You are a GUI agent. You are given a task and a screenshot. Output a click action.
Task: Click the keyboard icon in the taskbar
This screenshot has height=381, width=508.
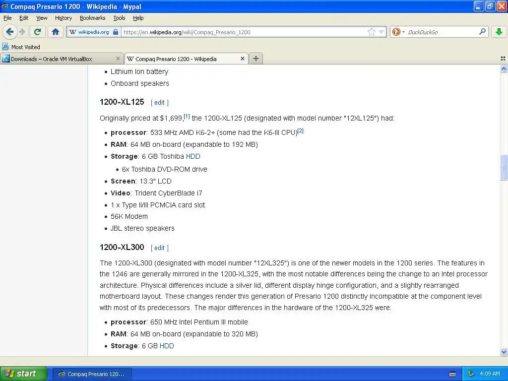coord(452,374)
